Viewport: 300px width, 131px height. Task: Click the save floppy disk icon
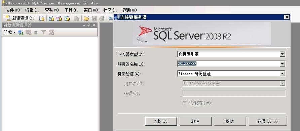[94, 18]
